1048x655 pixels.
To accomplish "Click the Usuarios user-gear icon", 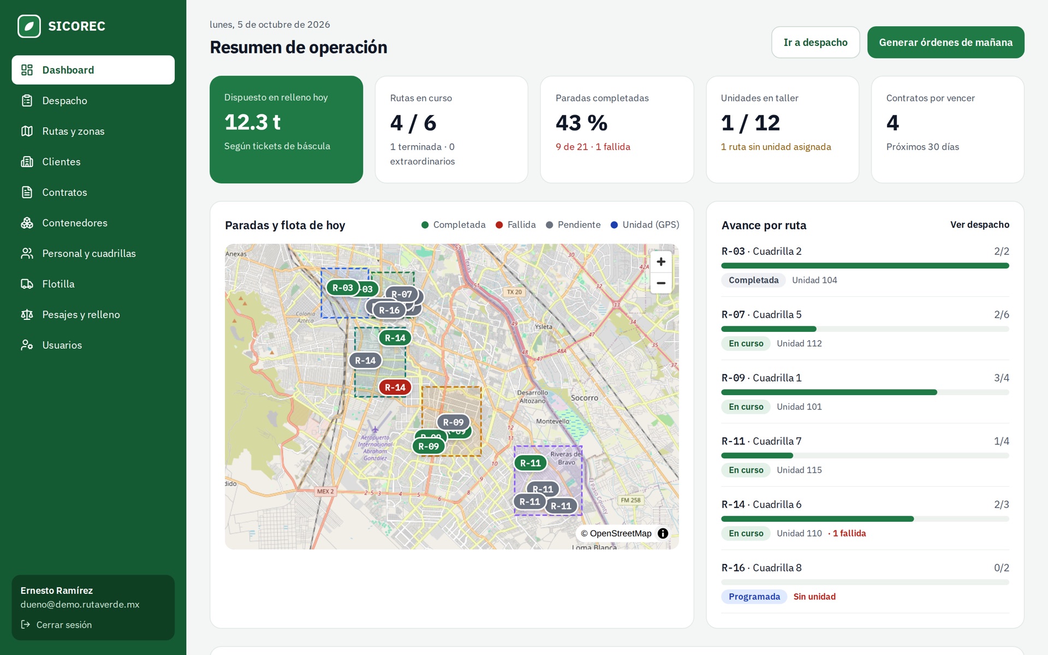I will (x=27, y=345).
